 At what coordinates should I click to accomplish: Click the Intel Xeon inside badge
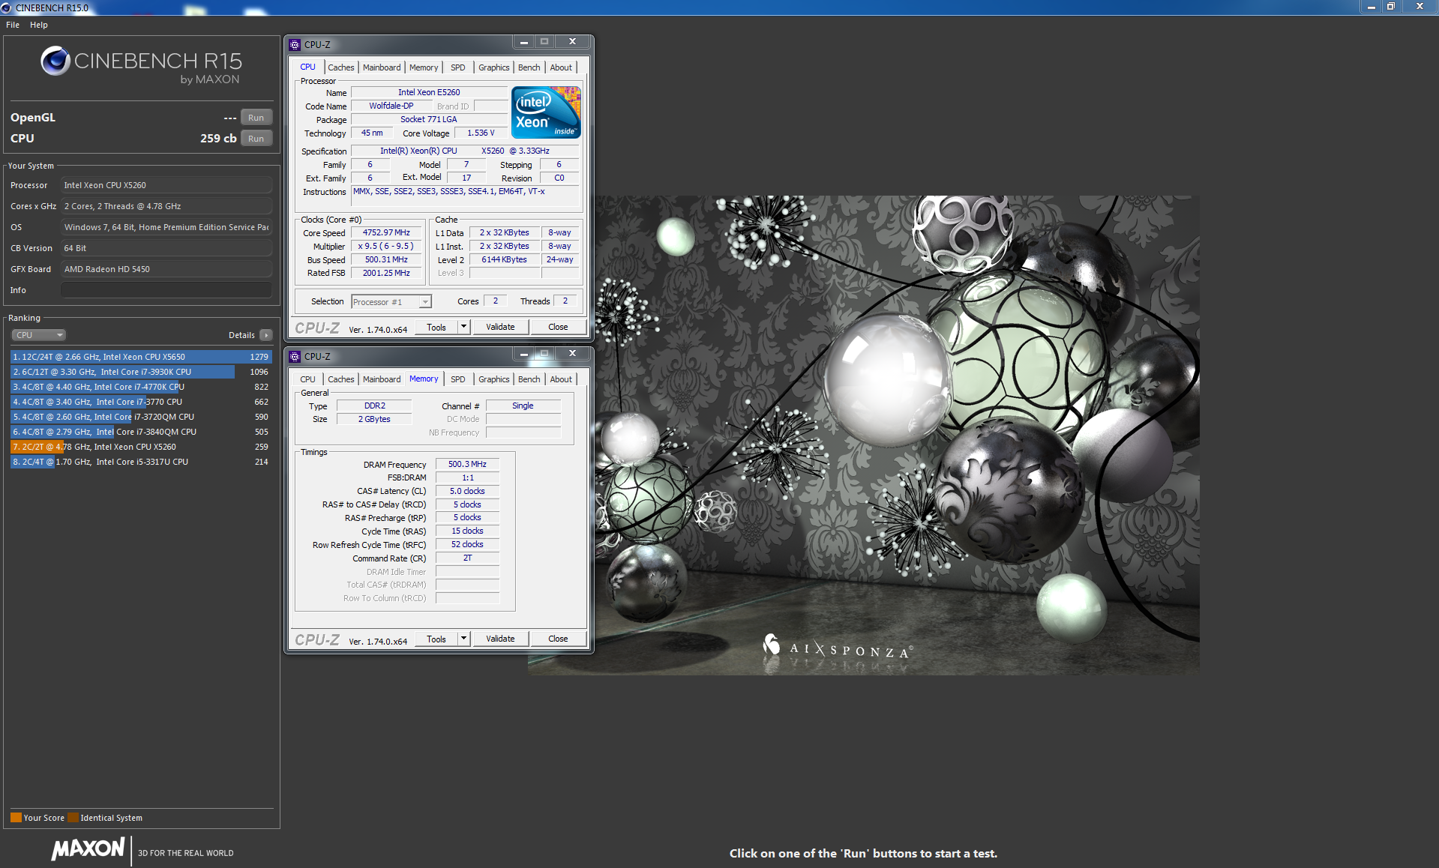coord(546,112)
